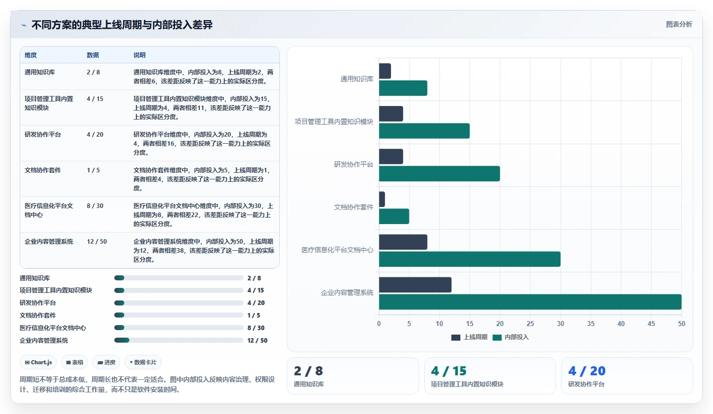Click the 数据 column header
The height and width of the screenshot is (414, 713).
pos(93,55)
